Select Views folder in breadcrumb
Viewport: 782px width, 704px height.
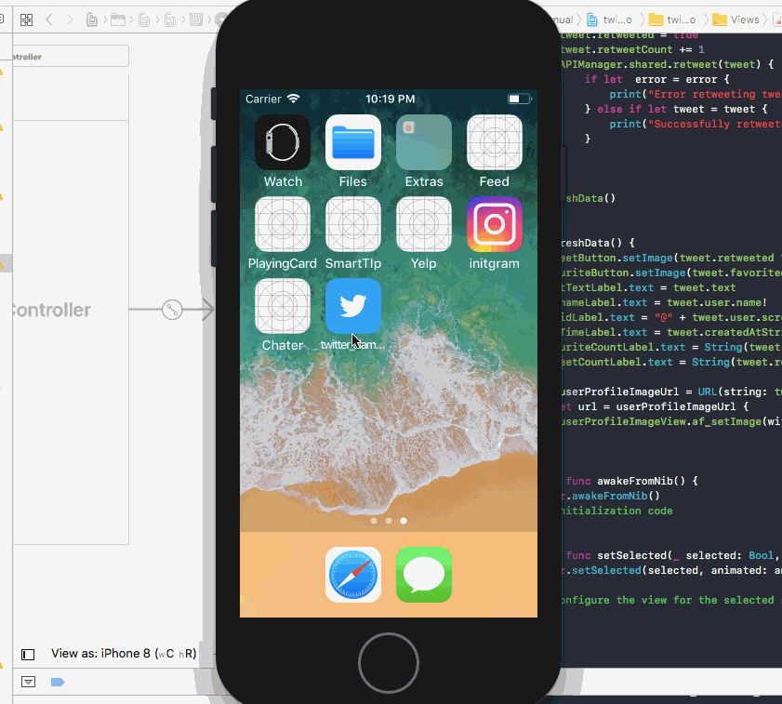[x=736, y=20]
